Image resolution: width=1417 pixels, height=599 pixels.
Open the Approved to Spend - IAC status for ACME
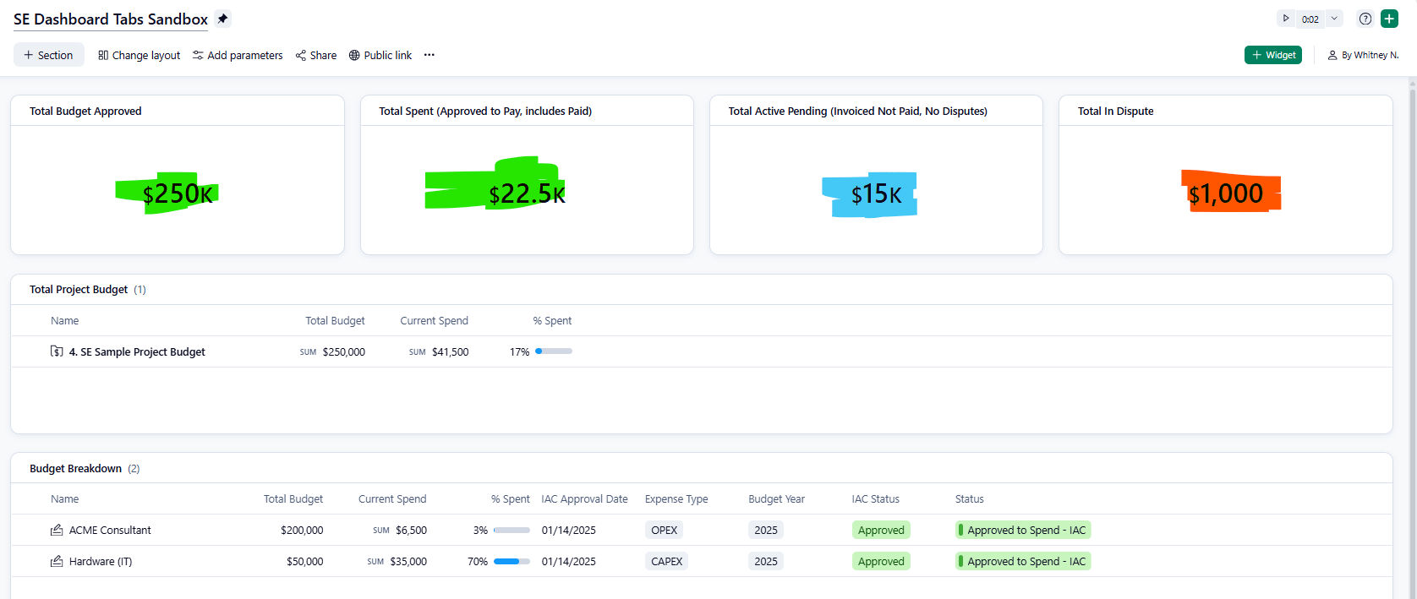(1023, 530)
